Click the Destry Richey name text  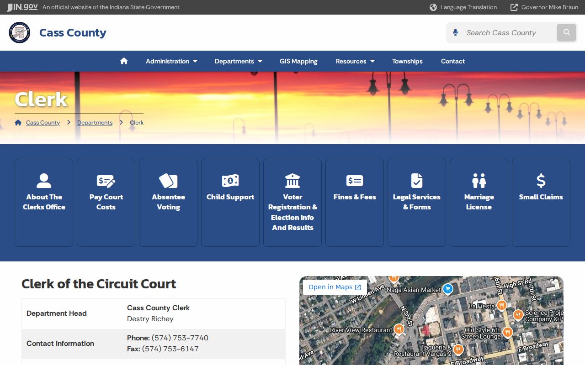[150, 319]
